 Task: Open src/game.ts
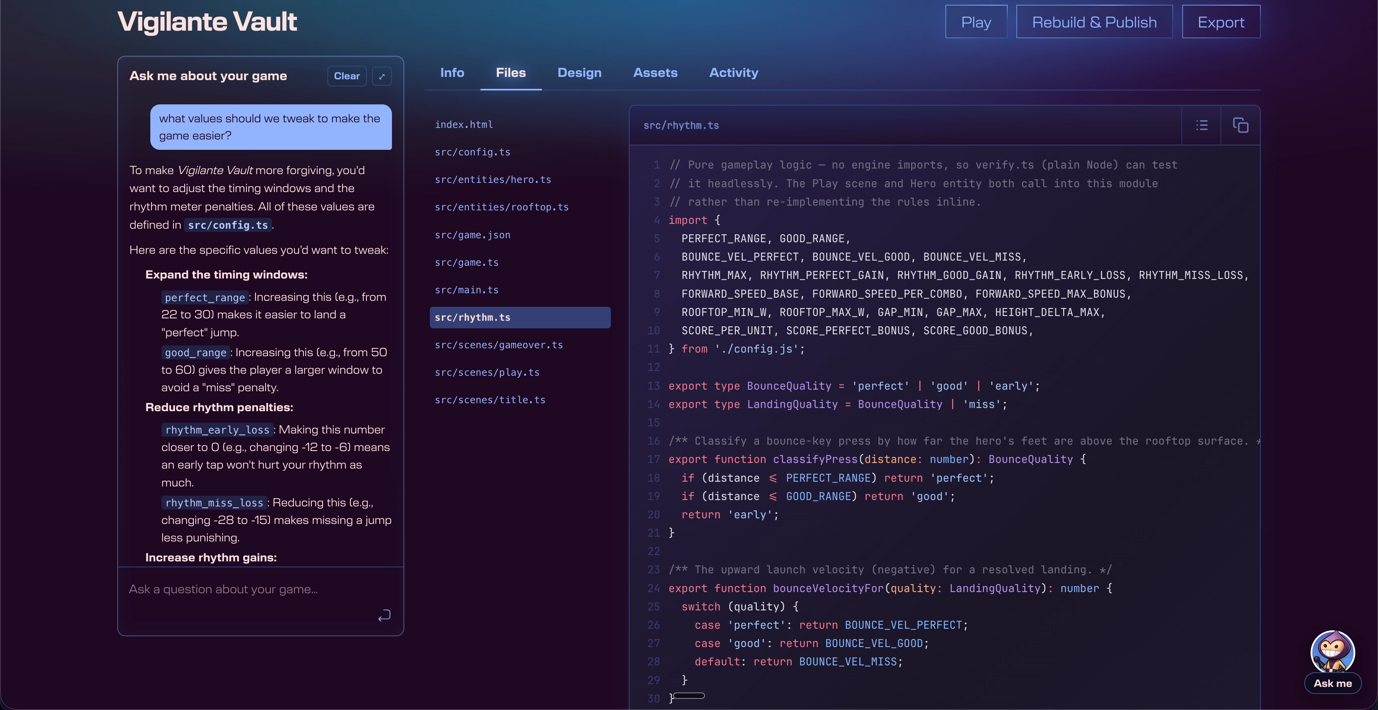pos(520,263)
